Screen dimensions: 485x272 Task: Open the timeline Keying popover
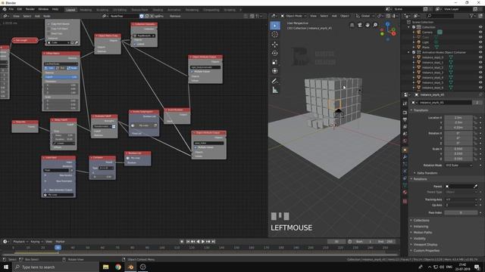pyautogui.click(x=36, y=242)
